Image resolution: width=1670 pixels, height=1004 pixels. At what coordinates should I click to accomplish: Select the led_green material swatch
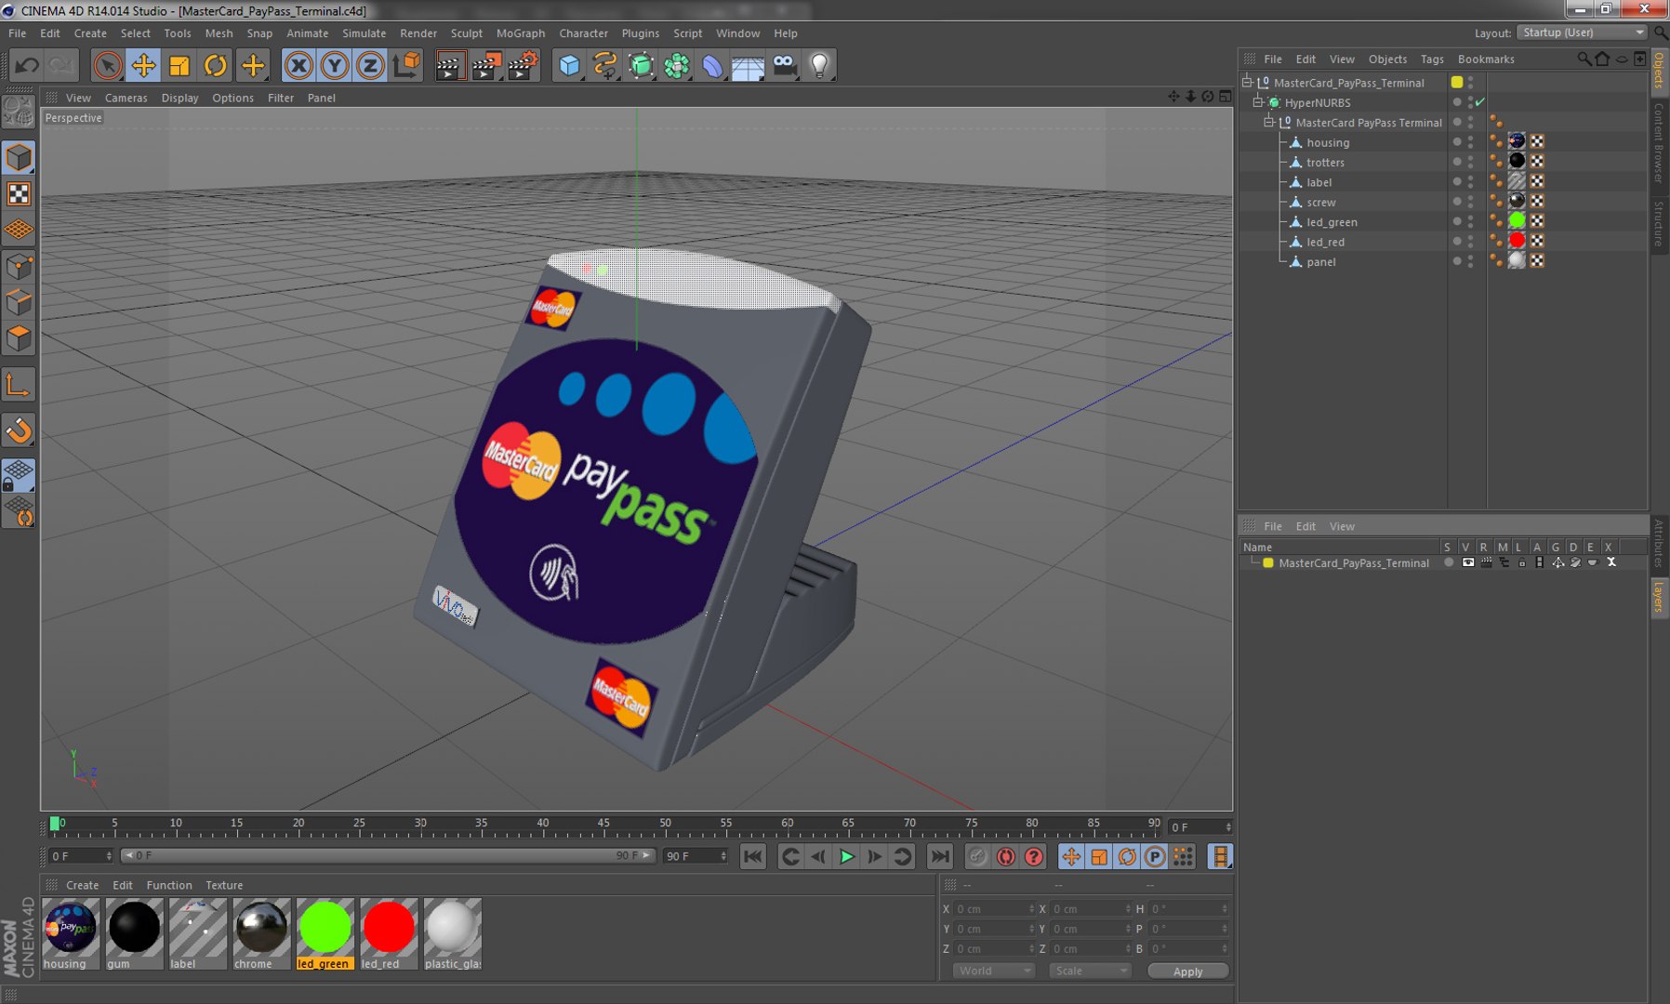coord(325,933)
